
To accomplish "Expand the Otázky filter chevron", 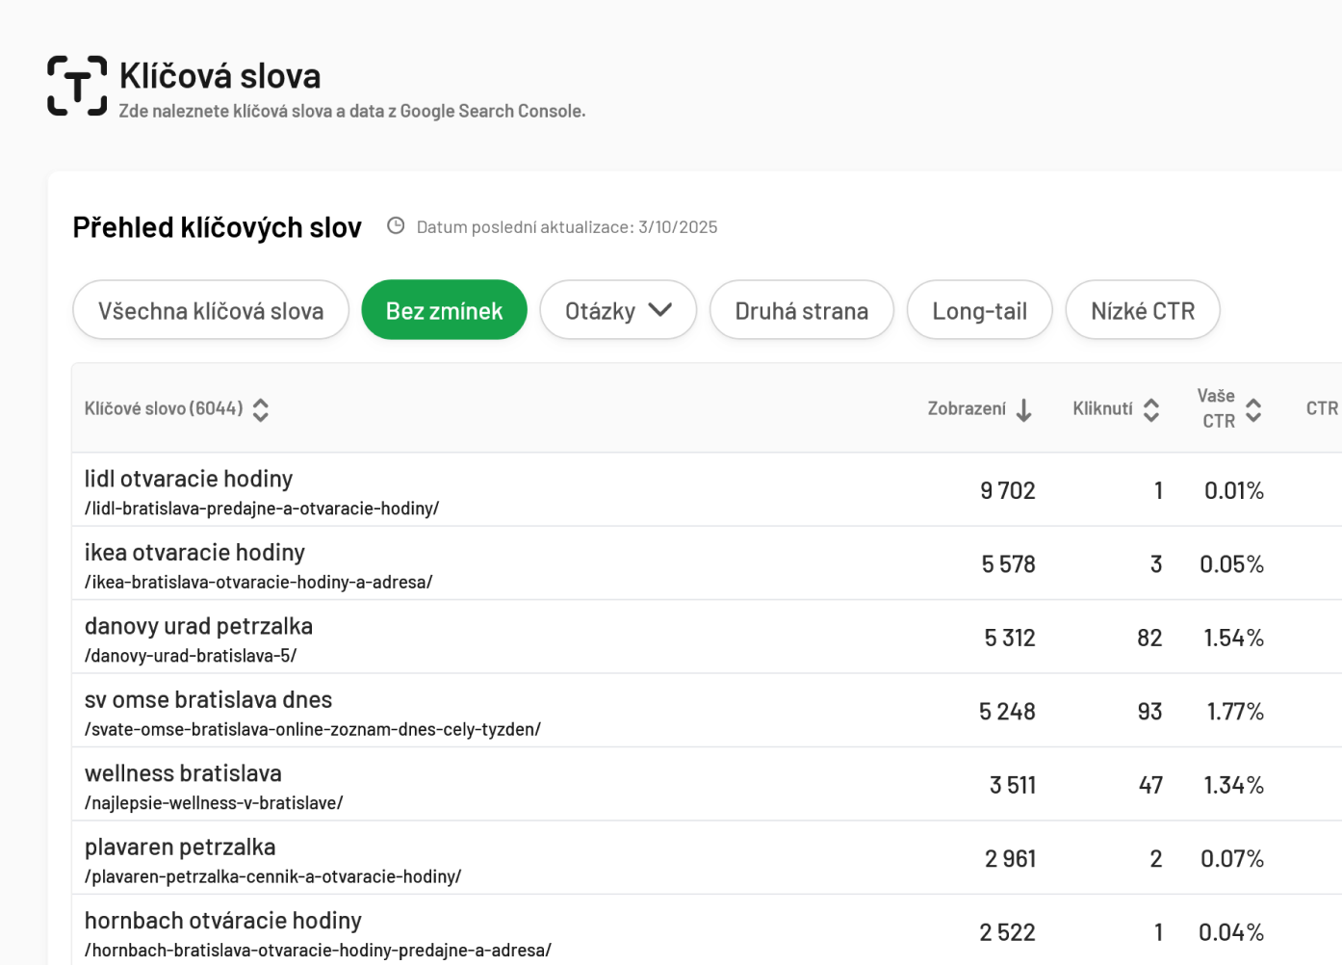I will [x=660, y=310].
